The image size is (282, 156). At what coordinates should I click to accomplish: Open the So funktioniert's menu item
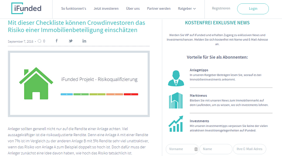pos(73,8)
